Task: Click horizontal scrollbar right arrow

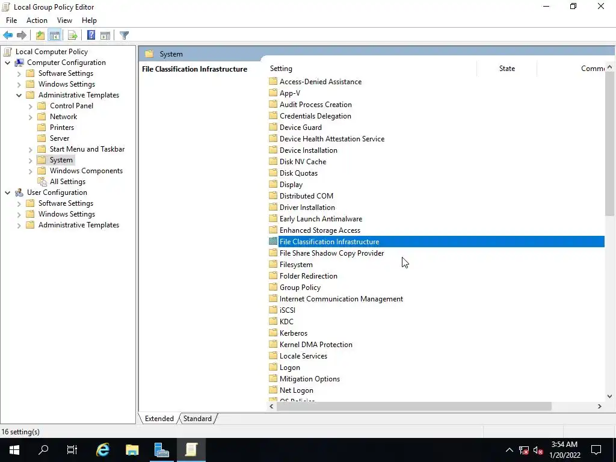Action: click(600, 406)
